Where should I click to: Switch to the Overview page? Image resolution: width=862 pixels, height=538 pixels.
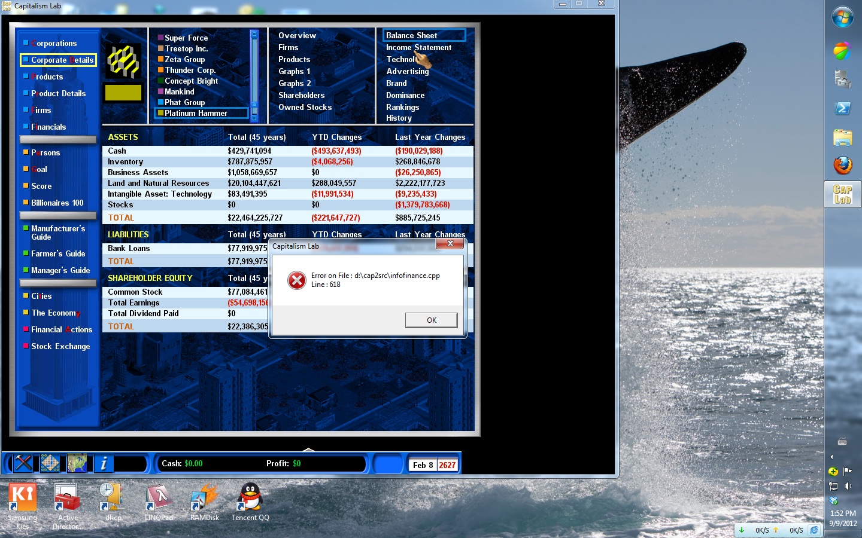click(297, 36)
